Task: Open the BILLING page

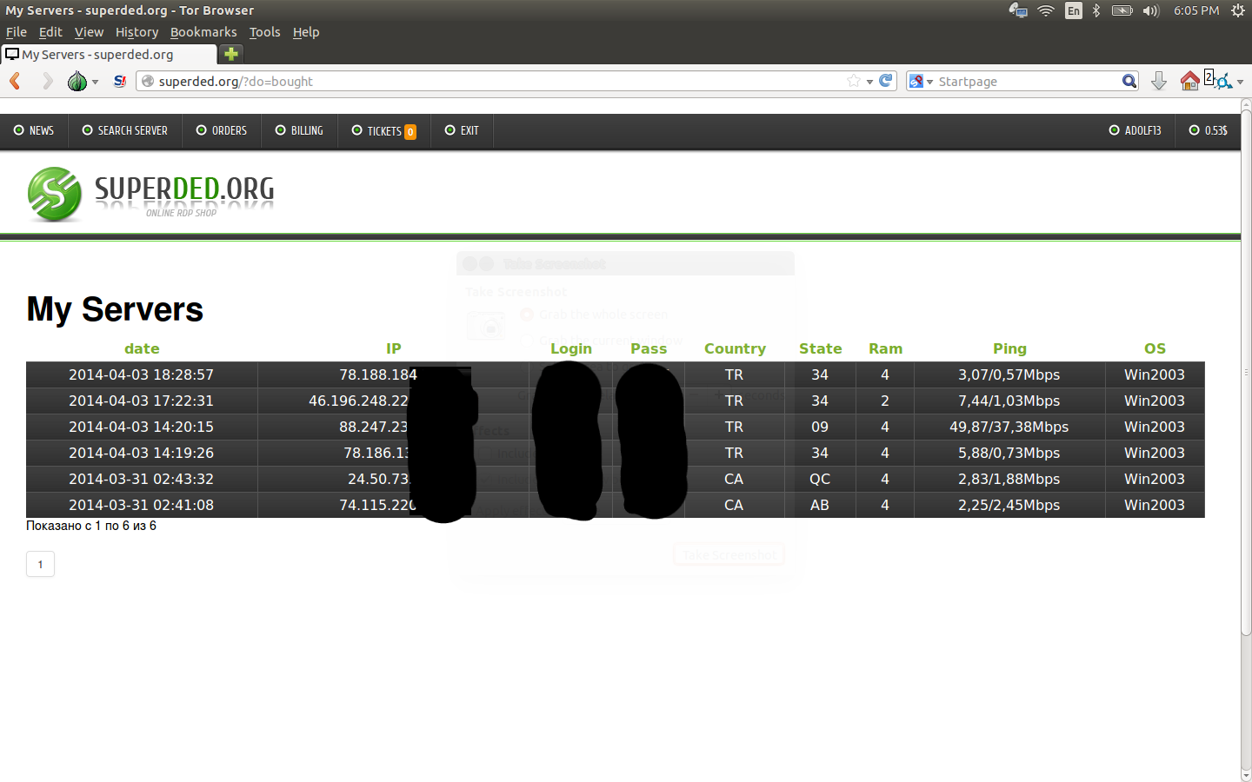Action: [299, 130]
